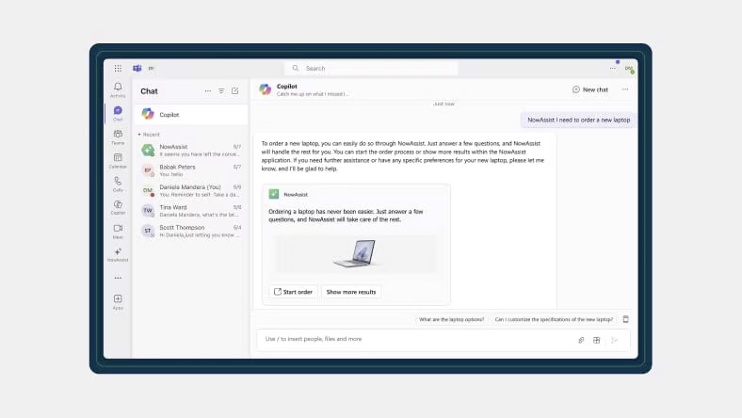This screenshot has height=418, width=742.
Task: Open the app launcher grid icon
Action: point(118,68)
